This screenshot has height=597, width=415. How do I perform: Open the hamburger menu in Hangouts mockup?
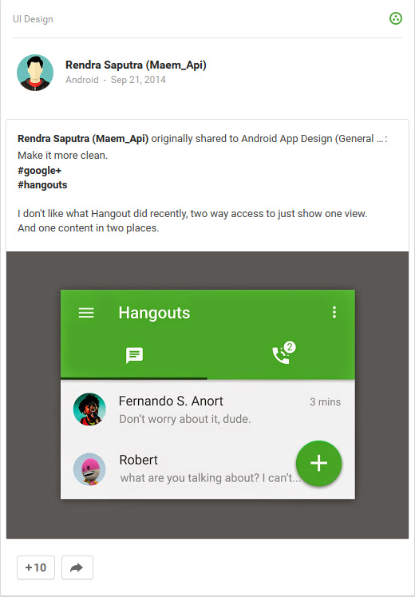click(x=86, y=313)
